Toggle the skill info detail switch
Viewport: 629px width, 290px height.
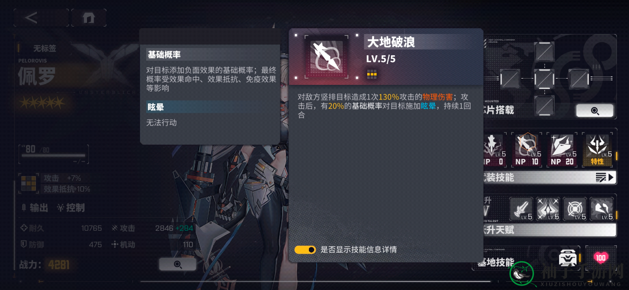coord(305,250)
